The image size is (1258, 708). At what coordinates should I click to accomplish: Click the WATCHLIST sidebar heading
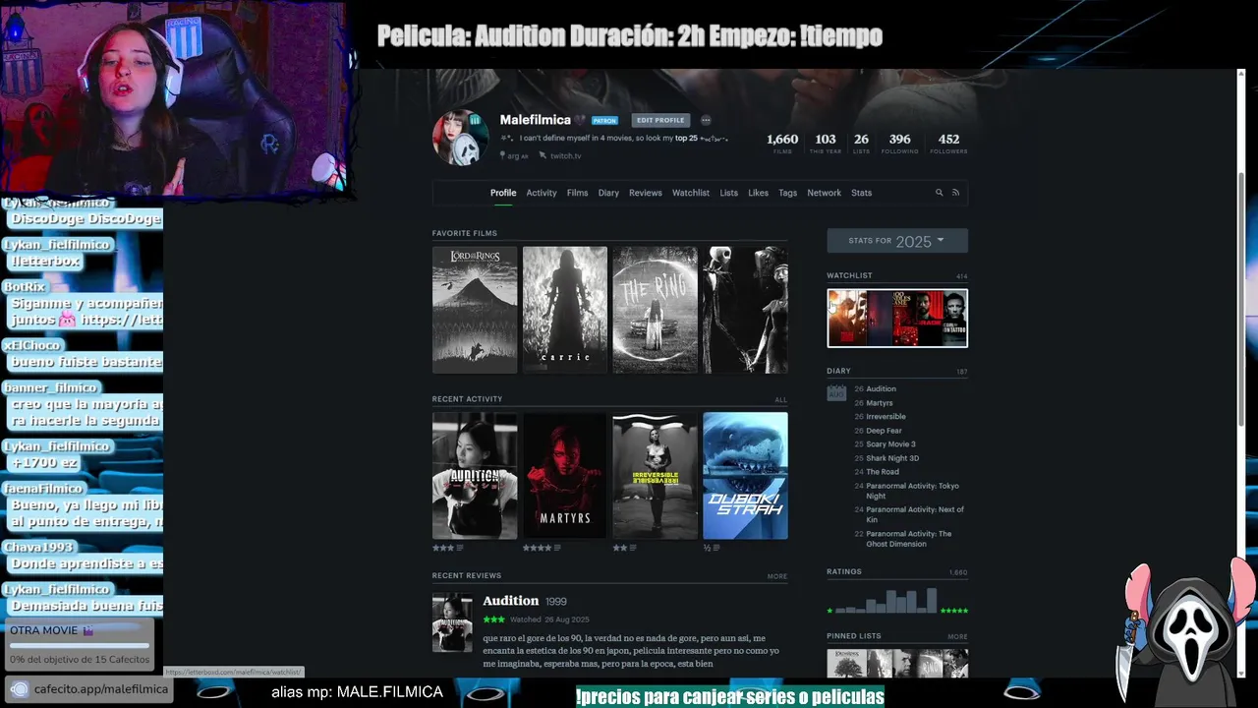(849, 275)
